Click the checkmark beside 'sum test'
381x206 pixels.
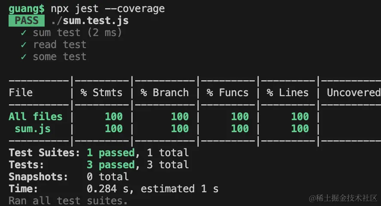coord(24,33)
